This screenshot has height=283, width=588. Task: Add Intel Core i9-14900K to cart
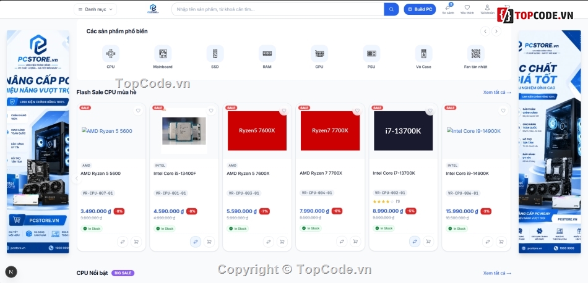(501, 242)
